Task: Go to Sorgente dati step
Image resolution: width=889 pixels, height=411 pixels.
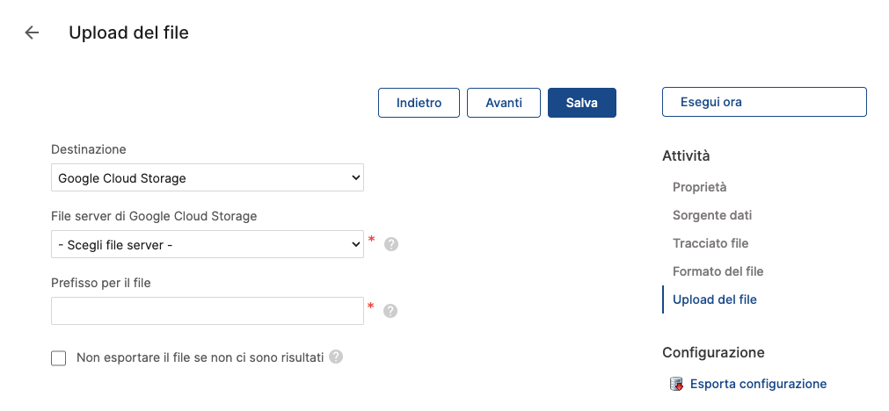Action: (712, 215)
